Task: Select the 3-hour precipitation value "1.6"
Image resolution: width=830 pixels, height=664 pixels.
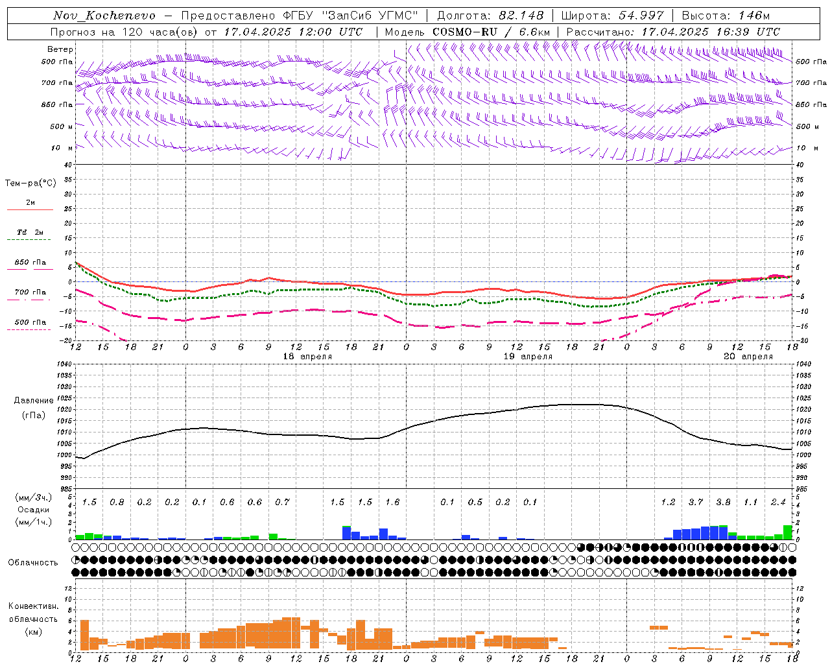Action: (392, 503)
